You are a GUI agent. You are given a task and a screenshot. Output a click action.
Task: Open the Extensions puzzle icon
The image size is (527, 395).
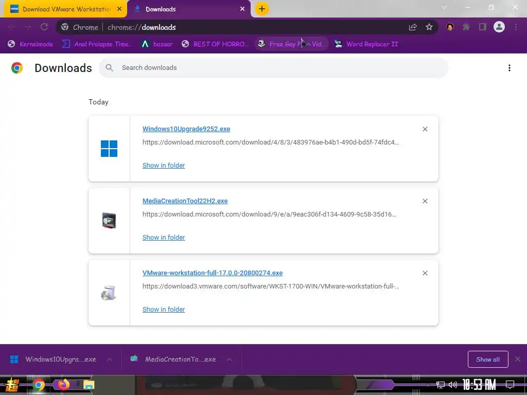coord(466,27)
